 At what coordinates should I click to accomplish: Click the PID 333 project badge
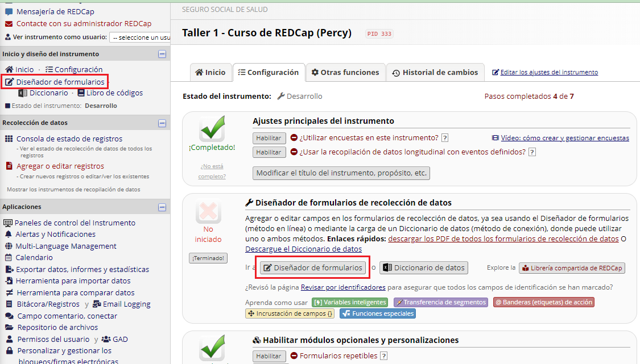tap(379, 34)
